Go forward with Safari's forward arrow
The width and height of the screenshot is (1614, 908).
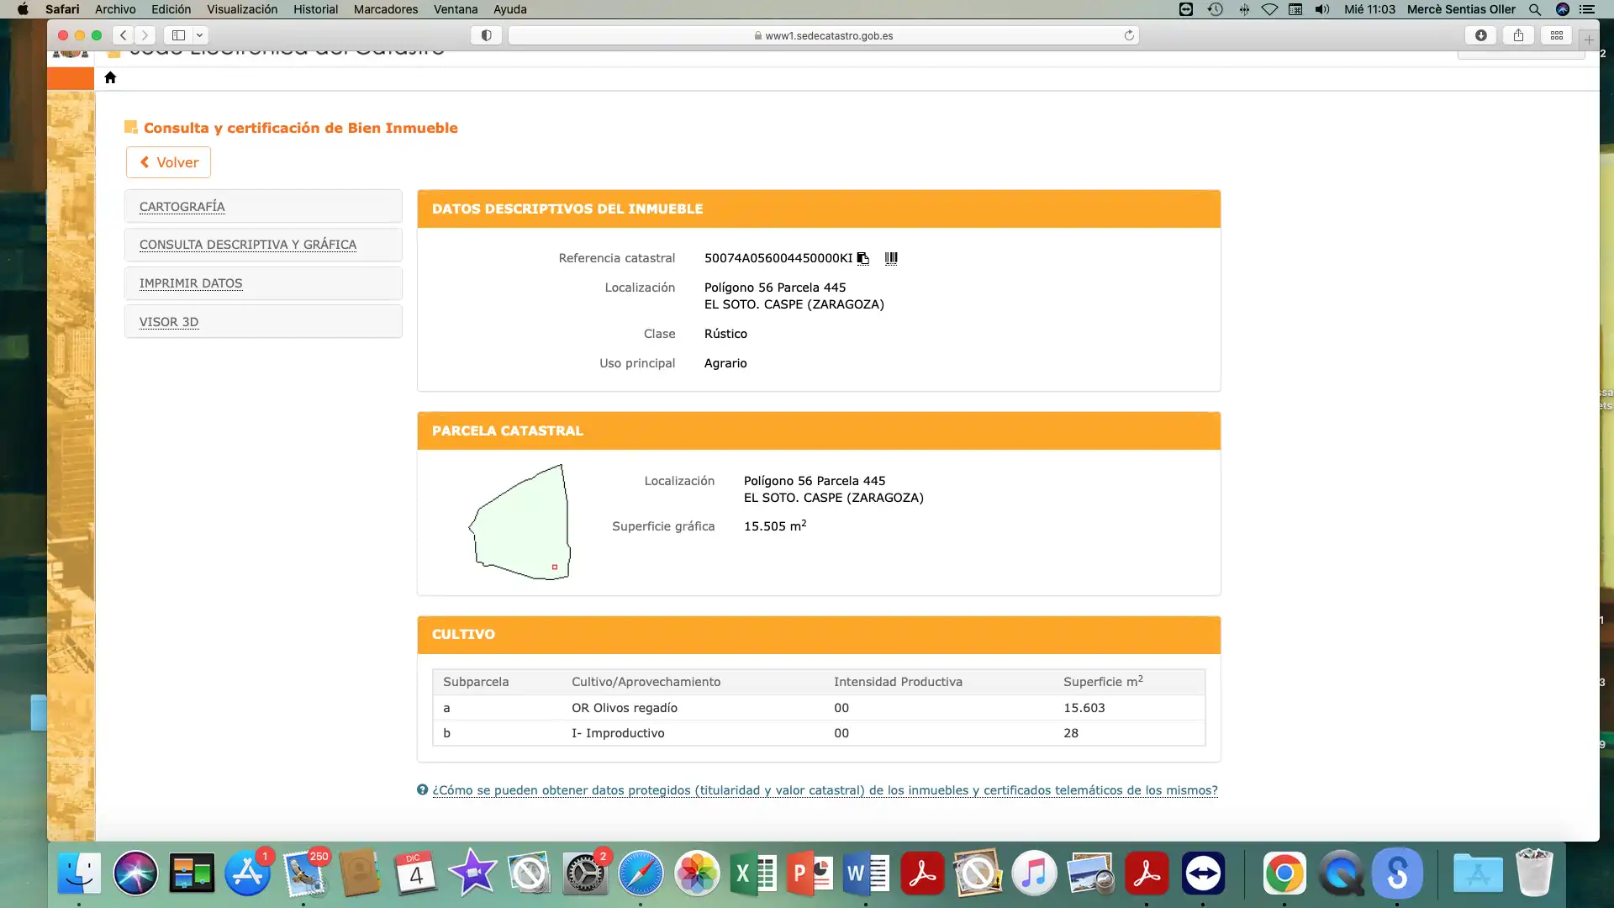(x=145, y=35)
